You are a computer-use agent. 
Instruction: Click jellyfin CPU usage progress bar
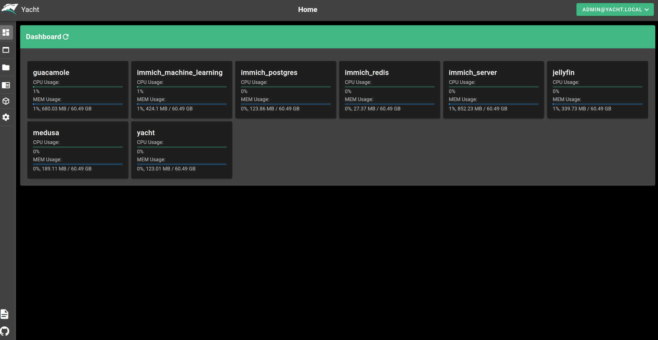coord(597,87)
